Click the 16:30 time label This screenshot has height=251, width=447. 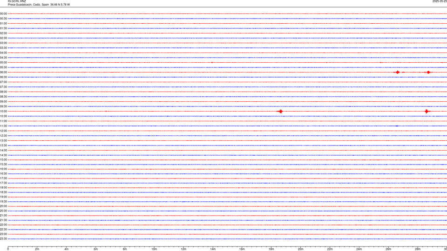pos(3,173)
